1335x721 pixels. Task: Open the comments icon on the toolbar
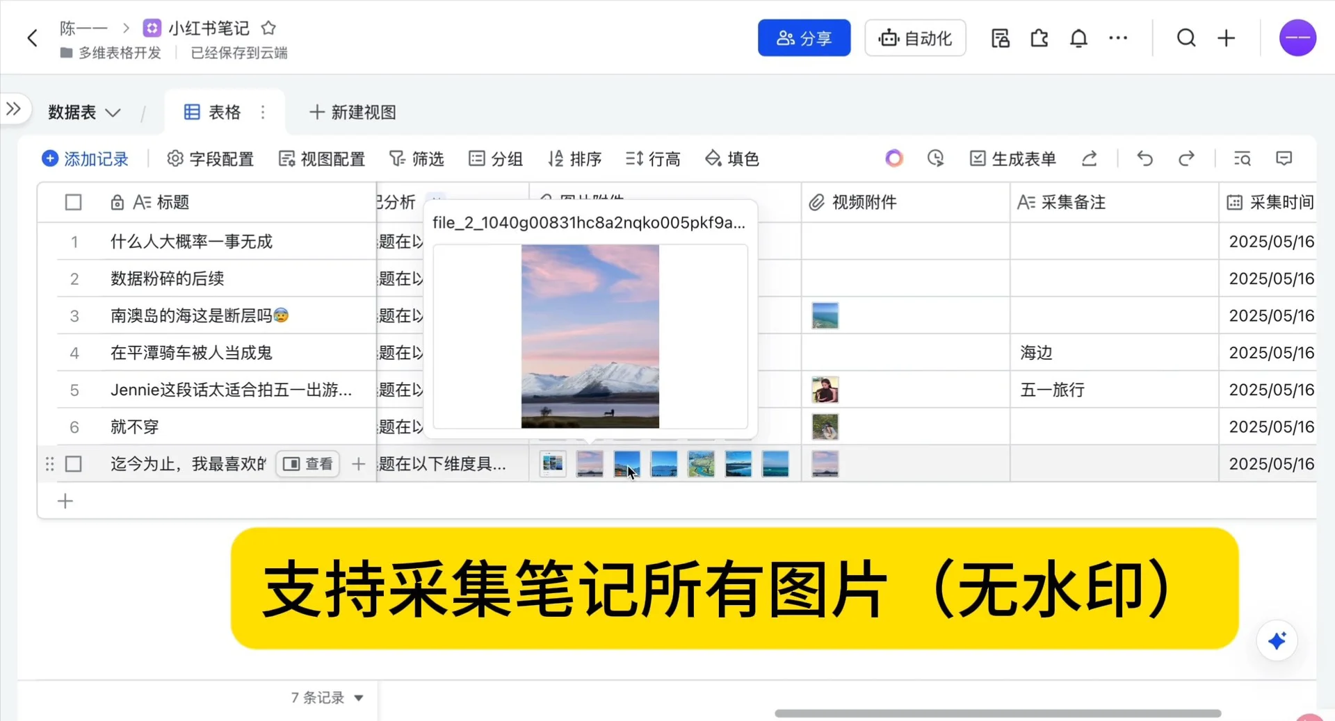[1283, 158]
